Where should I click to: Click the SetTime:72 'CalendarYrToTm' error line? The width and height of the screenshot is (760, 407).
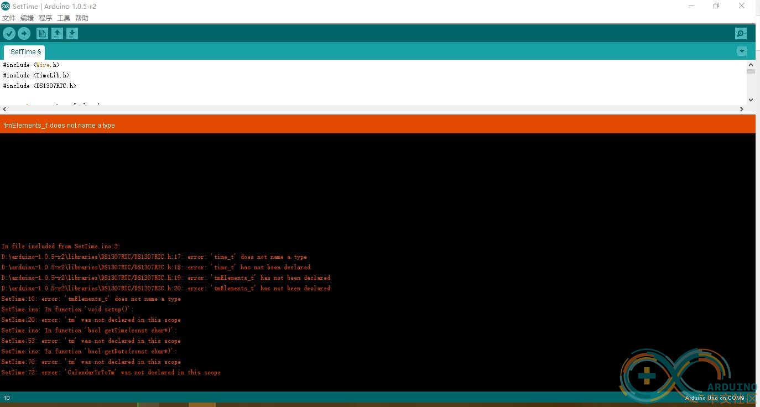coord(111,372)
